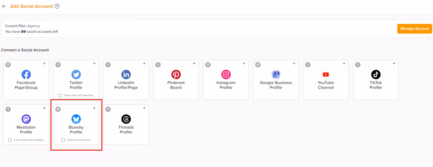Image resolution: width=433 pixels, height=167 pixels.
Task: Add a Twitter profile with plus icon
Action: [x=94, y=63]
